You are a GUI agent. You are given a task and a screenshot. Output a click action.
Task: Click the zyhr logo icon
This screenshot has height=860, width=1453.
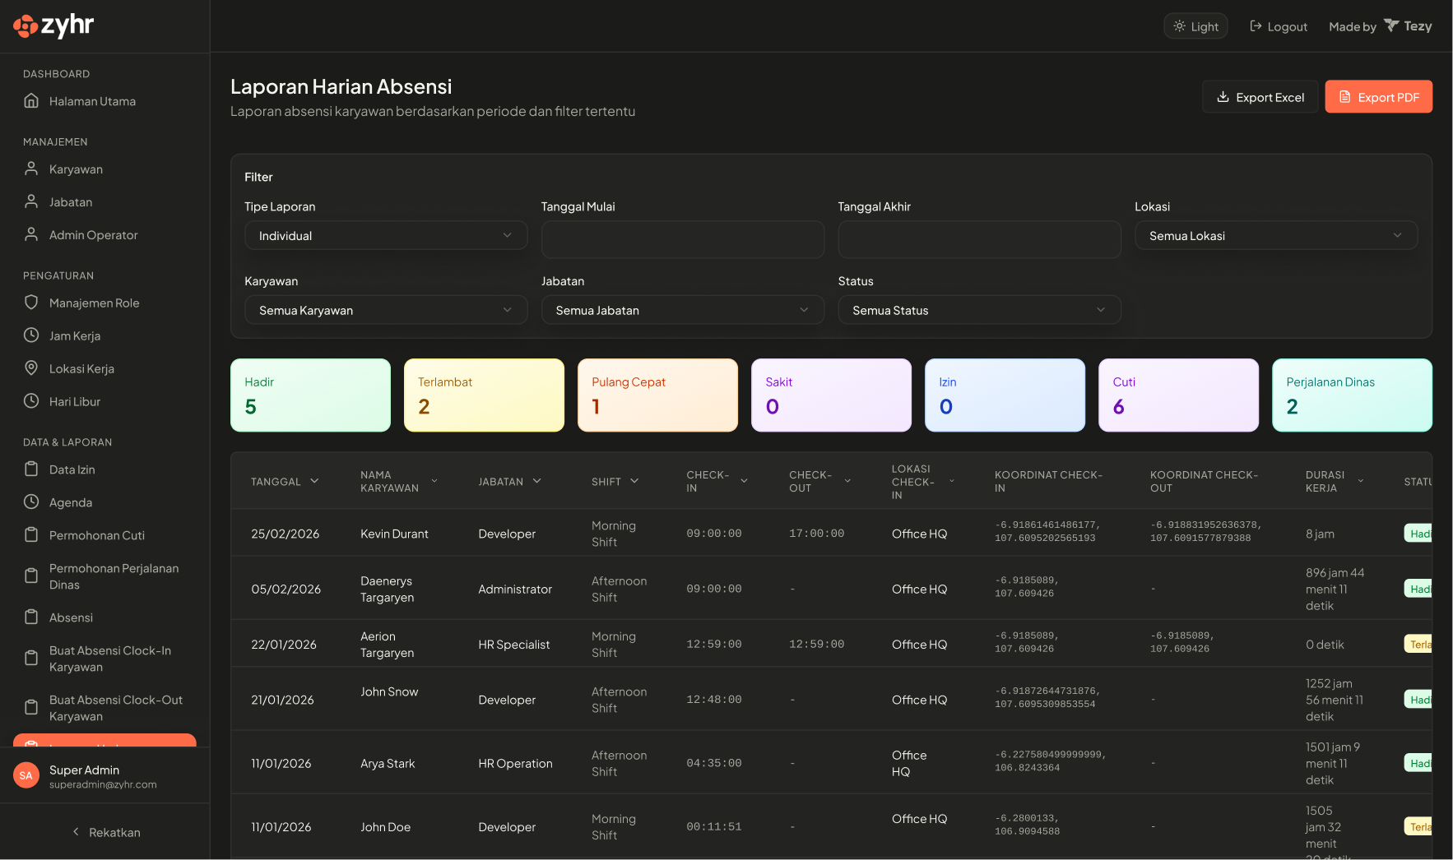[x=26, y=25]
